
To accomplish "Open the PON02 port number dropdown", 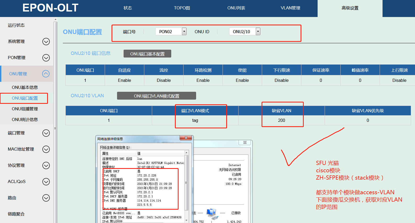I will (184, 32).
